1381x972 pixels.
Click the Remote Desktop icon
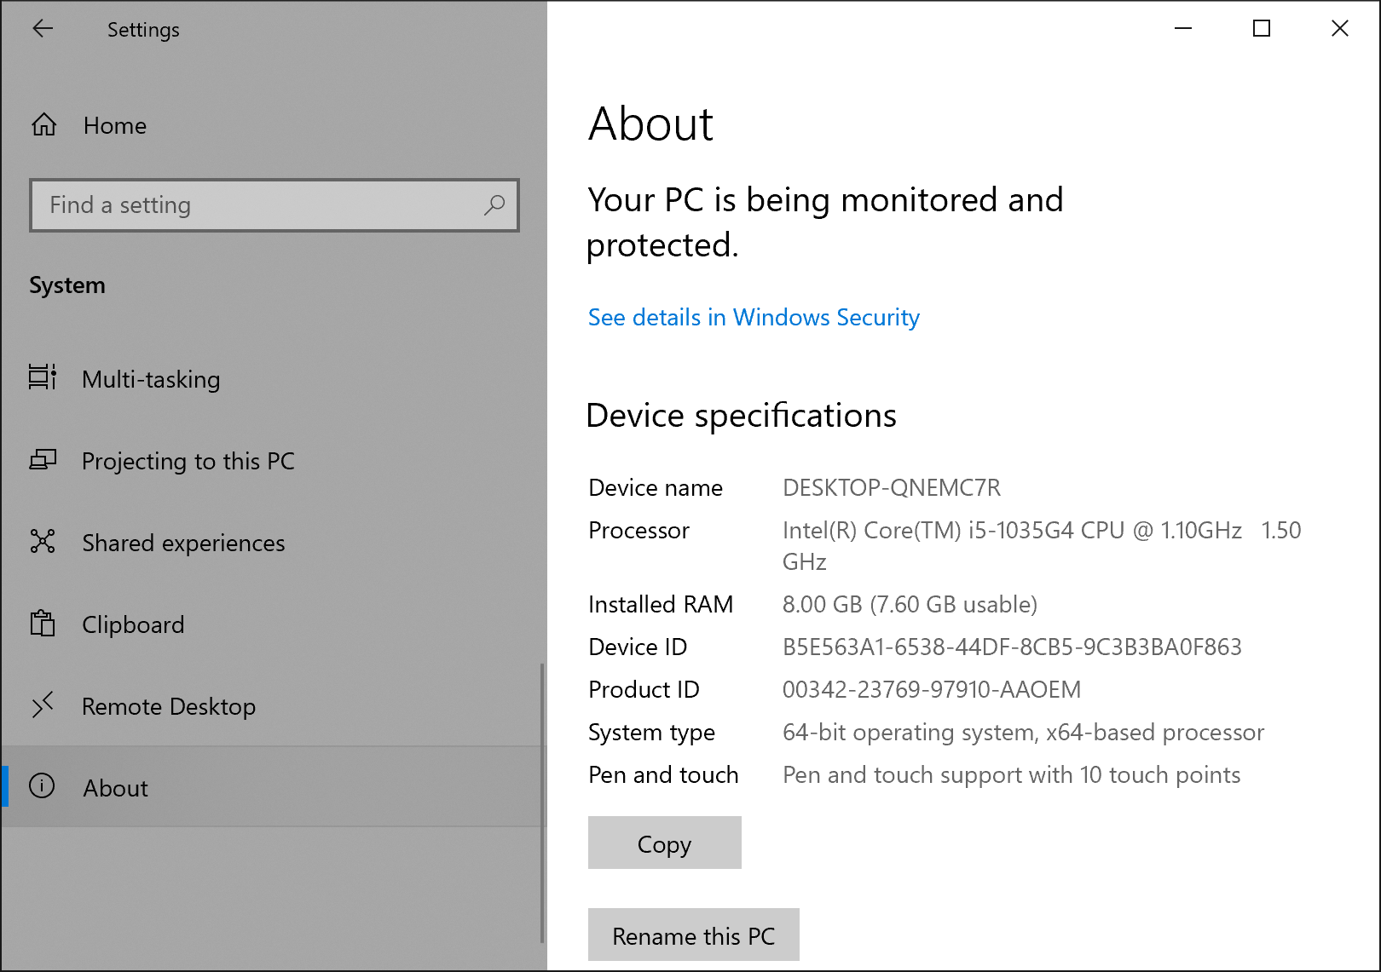(43, 705)
